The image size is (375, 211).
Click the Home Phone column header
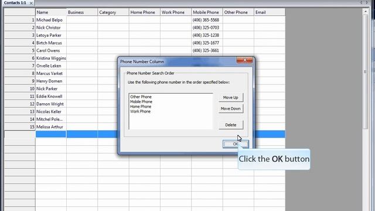145,12
